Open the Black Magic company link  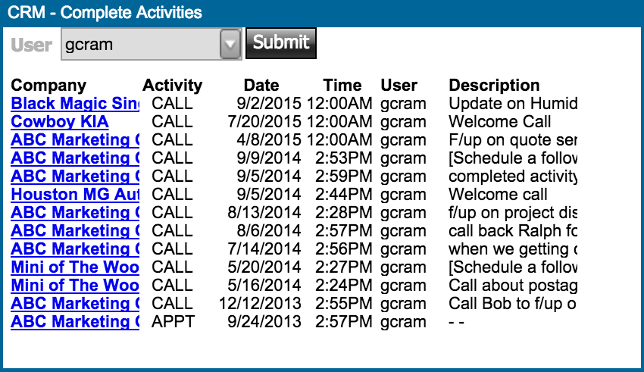click(x=75, y=104)
